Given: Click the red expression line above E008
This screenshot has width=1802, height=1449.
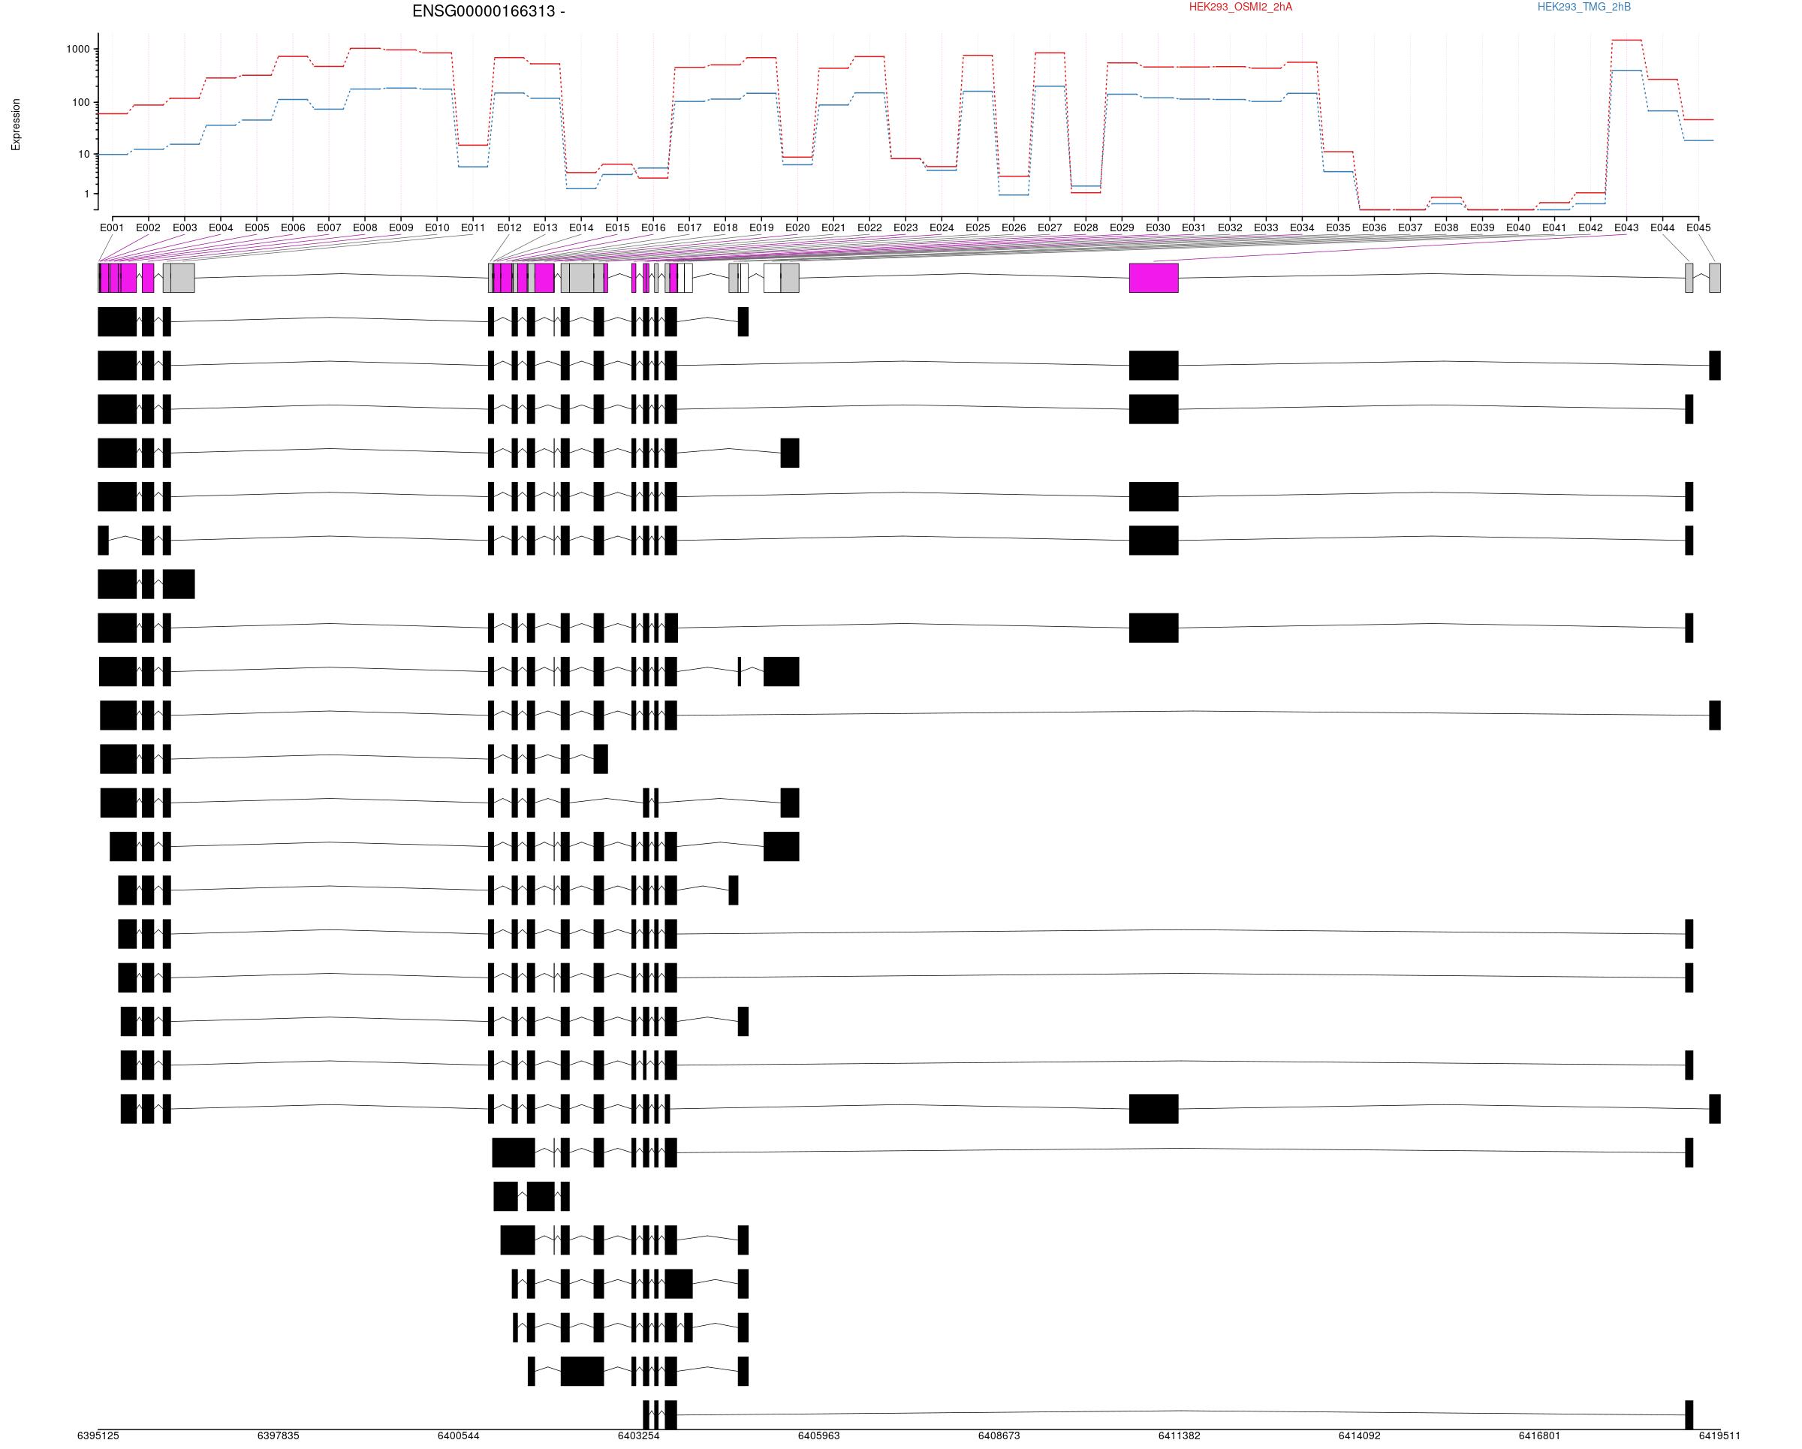Looking at the screenshot, I should coord(365,49).
